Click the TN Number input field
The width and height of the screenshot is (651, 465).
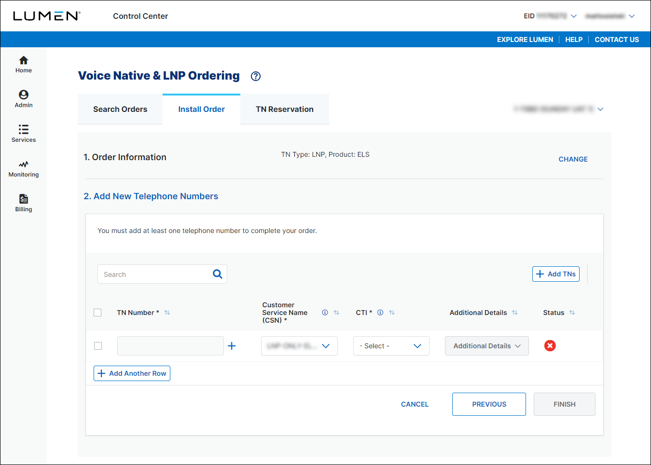[x=170, y=346]
